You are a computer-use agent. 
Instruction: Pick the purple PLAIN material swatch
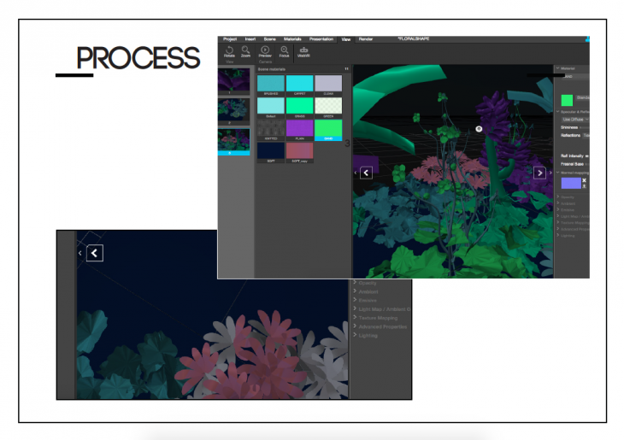point(299,130)
